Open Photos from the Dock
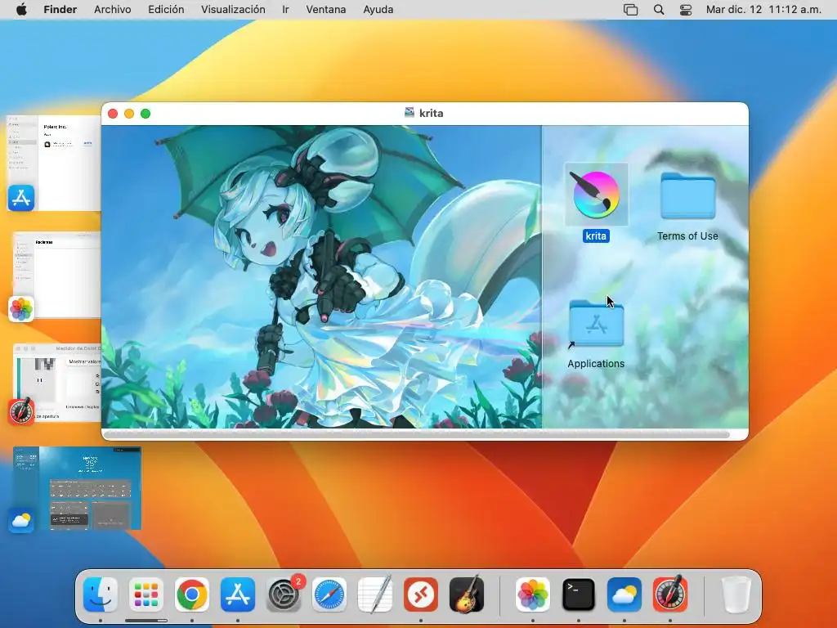Image resolution: width=837 pixels, height=628 pixels. pos(533,594)
